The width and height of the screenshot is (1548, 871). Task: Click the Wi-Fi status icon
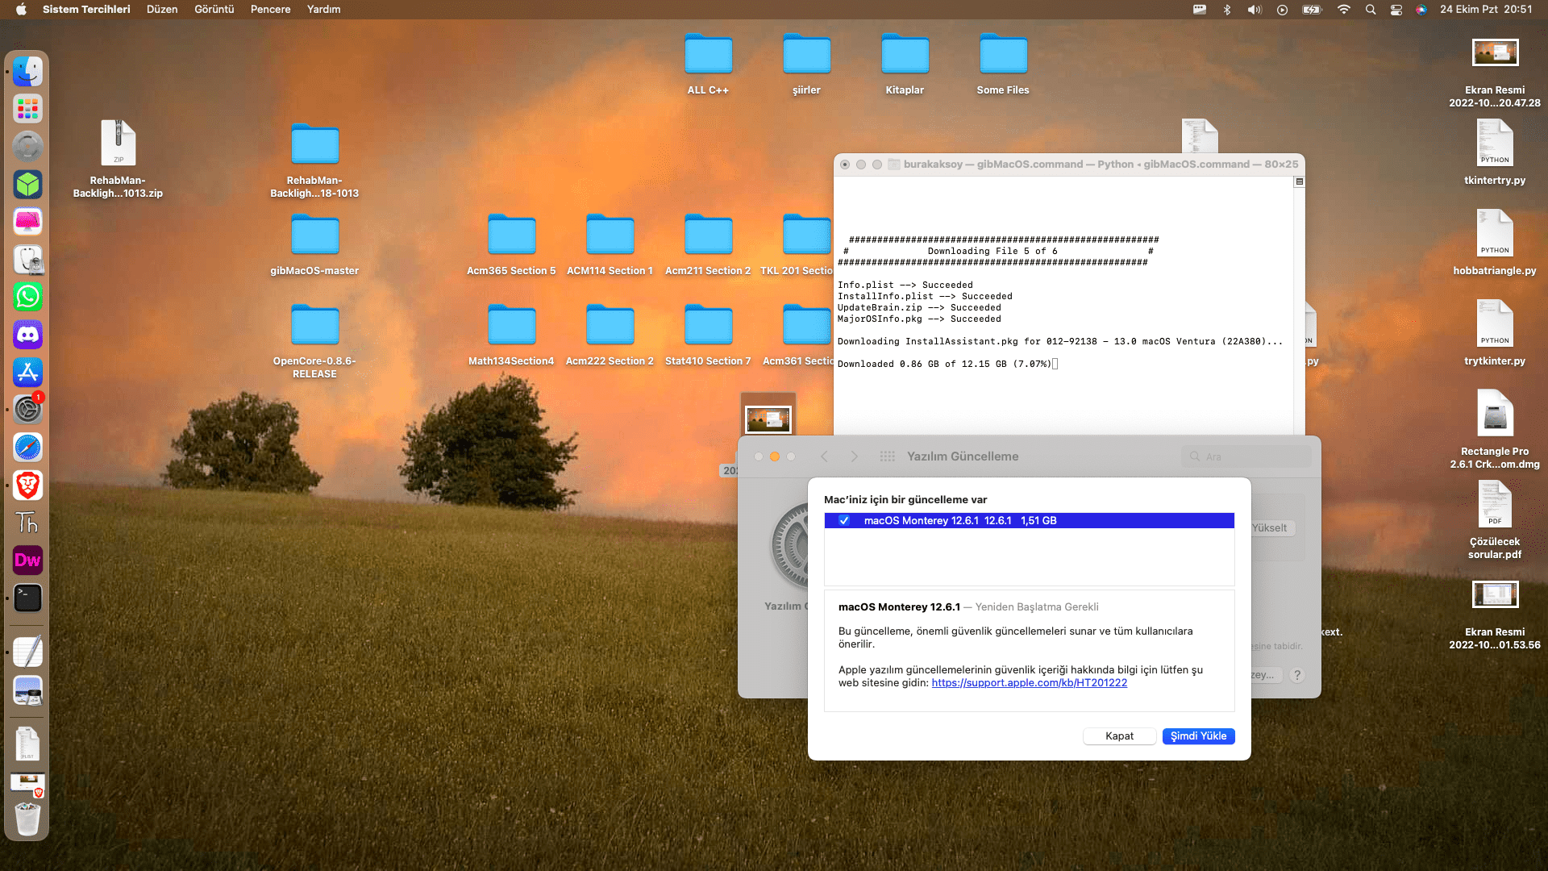tap(1343, 10)
